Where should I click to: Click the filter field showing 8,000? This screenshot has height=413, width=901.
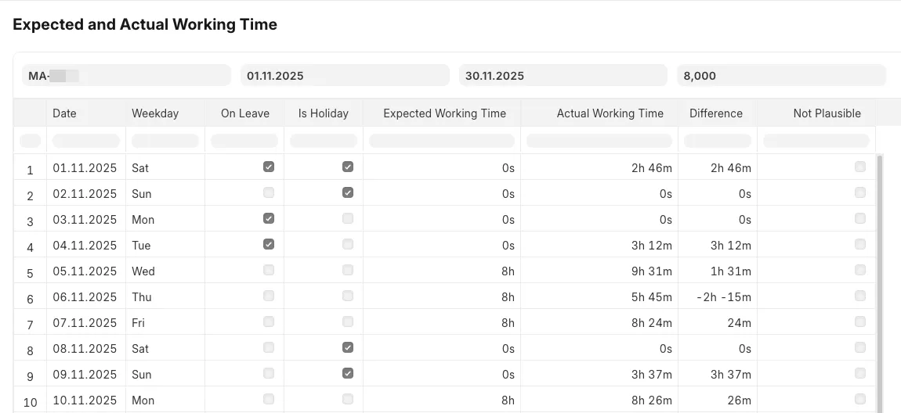pyautogui.click(x=781, y=76)
